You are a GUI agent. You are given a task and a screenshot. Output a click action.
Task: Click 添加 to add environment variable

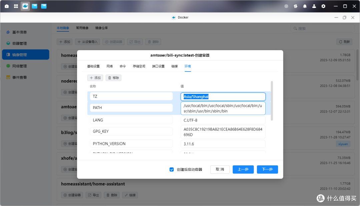pos(95,78)
